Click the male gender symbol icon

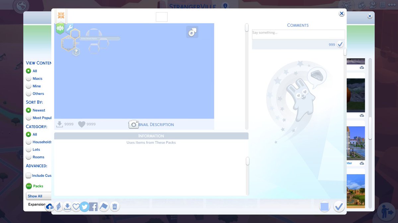tap(192, 32)
